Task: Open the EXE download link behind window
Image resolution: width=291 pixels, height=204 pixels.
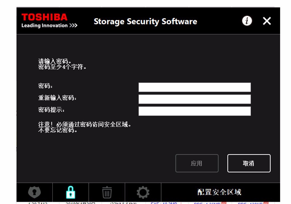Action: pos(164,203)
